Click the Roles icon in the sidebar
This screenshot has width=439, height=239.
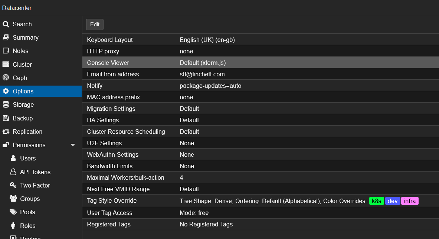click(x=13, y=225)
